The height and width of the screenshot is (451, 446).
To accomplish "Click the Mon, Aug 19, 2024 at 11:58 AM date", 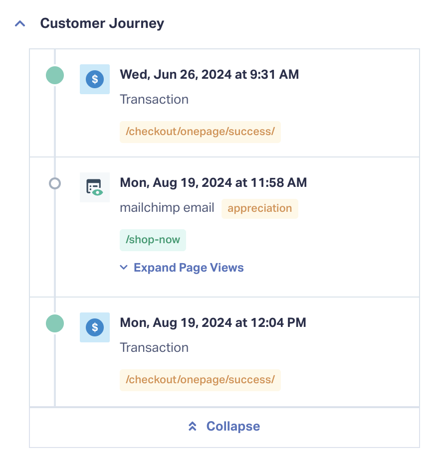I will point(214,183).
